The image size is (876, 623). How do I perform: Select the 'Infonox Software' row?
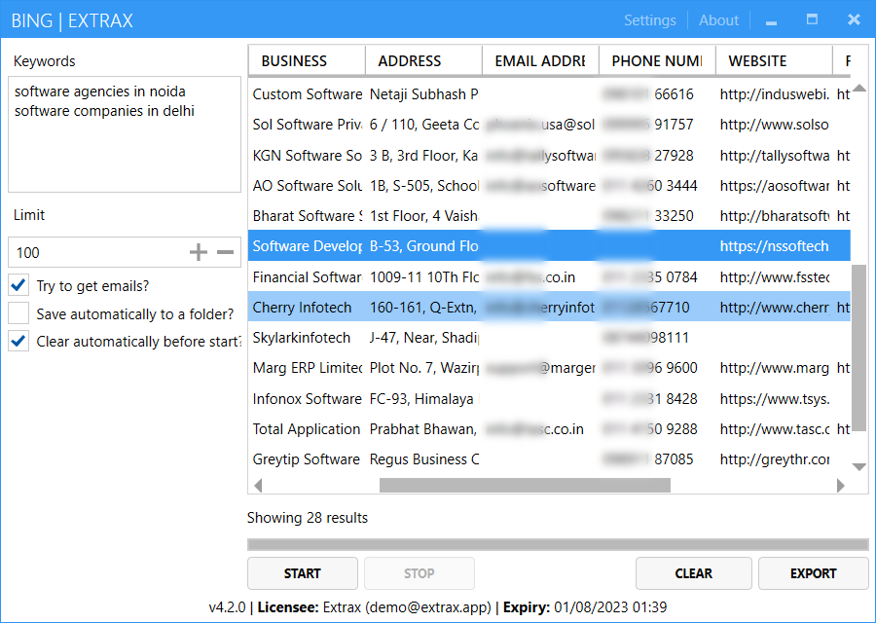550,398
